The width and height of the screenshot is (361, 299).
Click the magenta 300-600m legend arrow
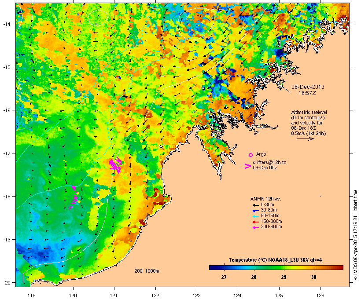[x=256, y=227]
